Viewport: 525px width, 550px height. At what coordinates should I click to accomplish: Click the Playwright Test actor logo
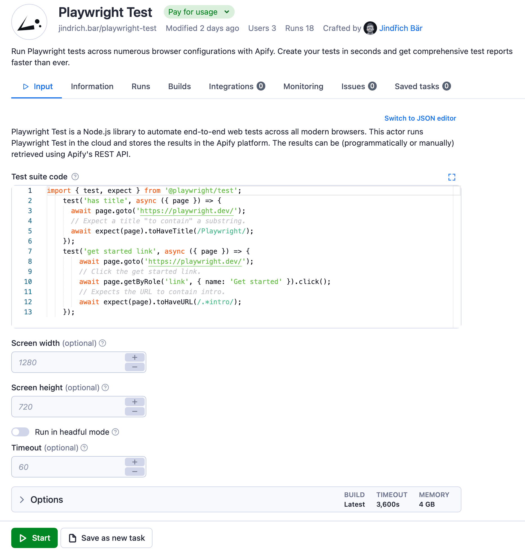(x=29, y=22)
